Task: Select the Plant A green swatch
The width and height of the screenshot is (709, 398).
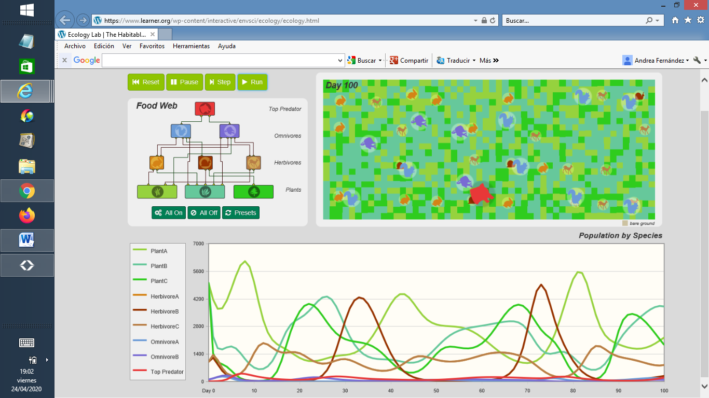Action: pos(157,191)
